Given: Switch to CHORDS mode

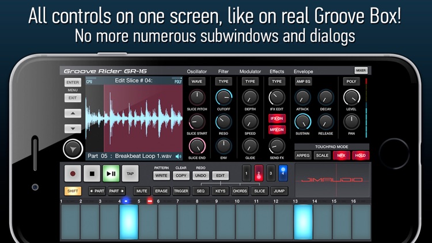Looking at the screenshot, I should click(240, 191).
